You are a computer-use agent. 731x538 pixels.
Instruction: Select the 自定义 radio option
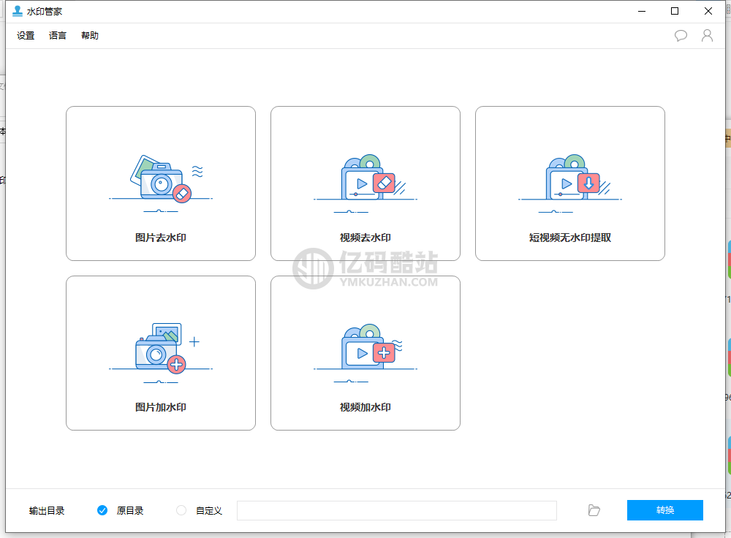pyautogui.click(x=181, y=510)
